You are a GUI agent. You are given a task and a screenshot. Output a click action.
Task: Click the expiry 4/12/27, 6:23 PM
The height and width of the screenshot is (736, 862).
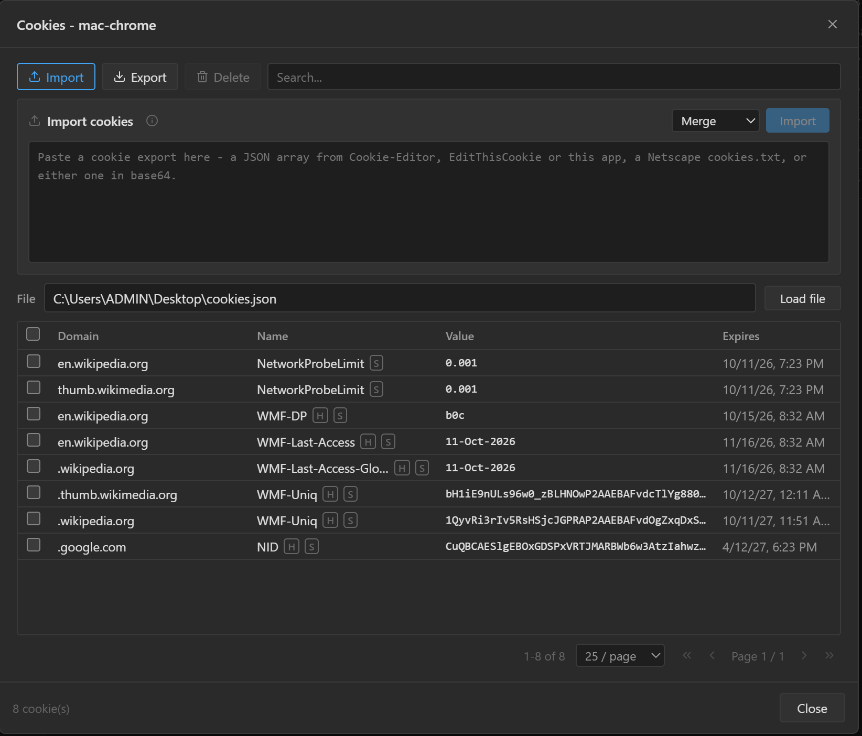pyautogui.click(x=770, y=547)
